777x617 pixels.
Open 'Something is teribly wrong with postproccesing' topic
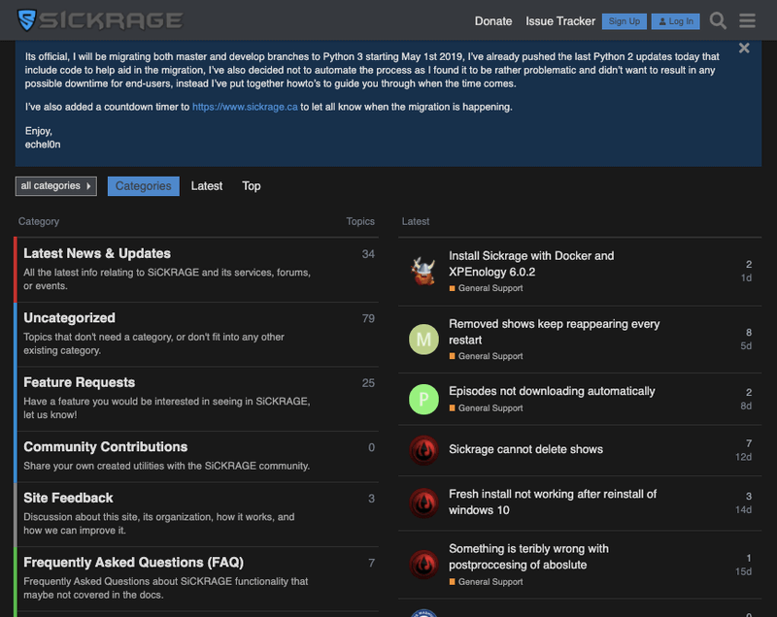point(528,557)
